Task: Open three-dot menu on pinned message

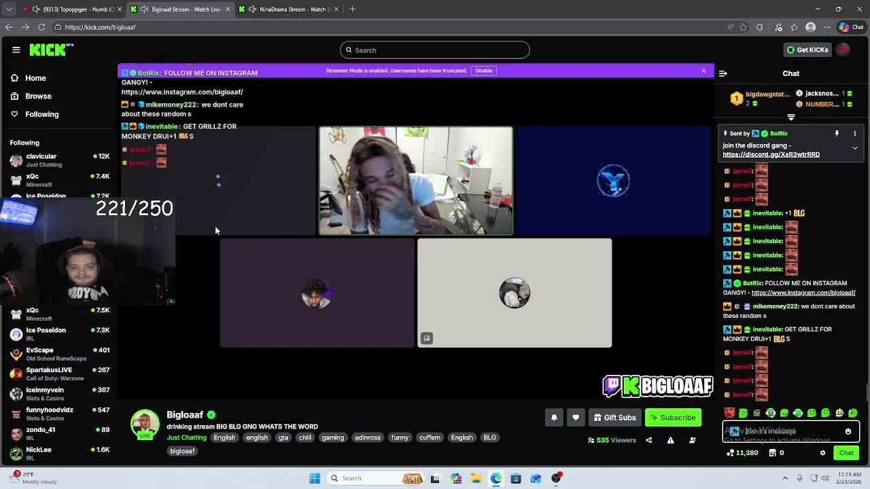Action: point(855,134)
